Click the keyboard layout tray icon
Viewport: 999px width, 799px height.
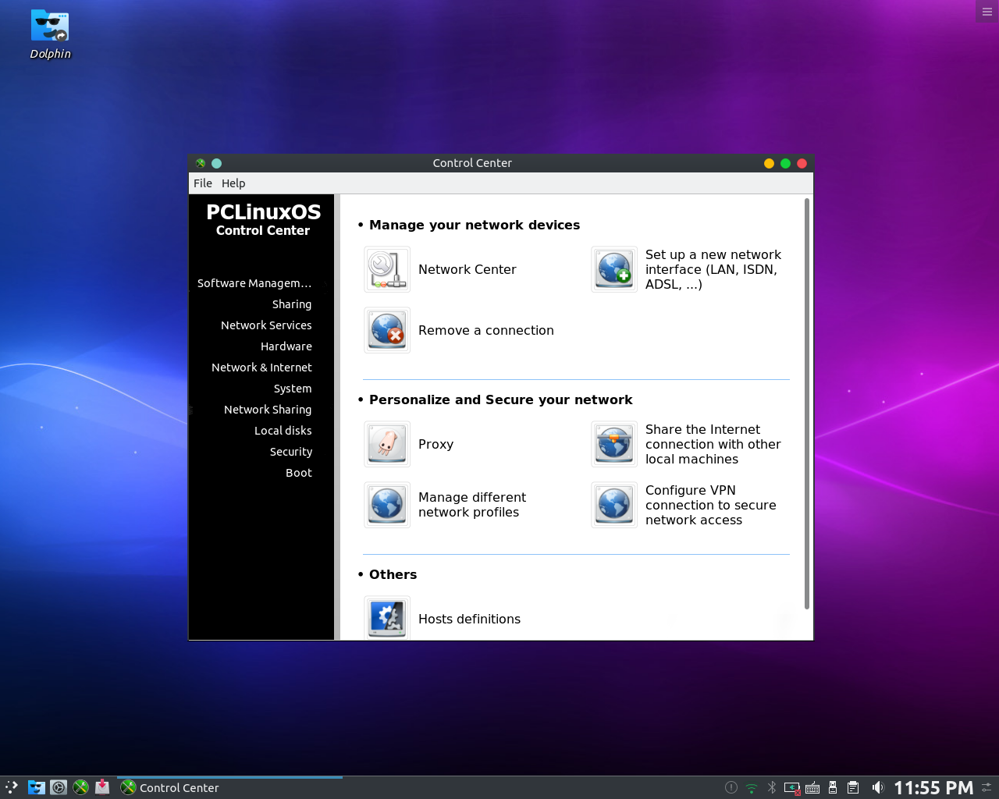[812, 788]
